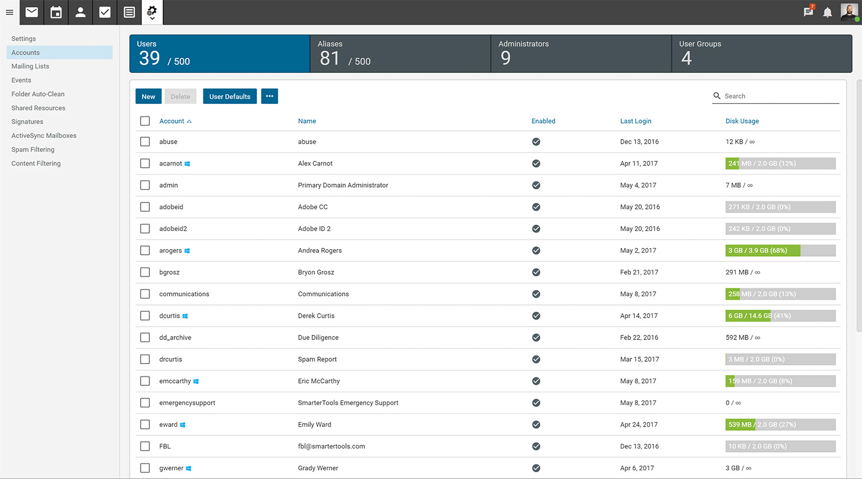Toggle Account column sort order
The width and height of the screenshot is (862, 479).
click(x=171, y=121)
